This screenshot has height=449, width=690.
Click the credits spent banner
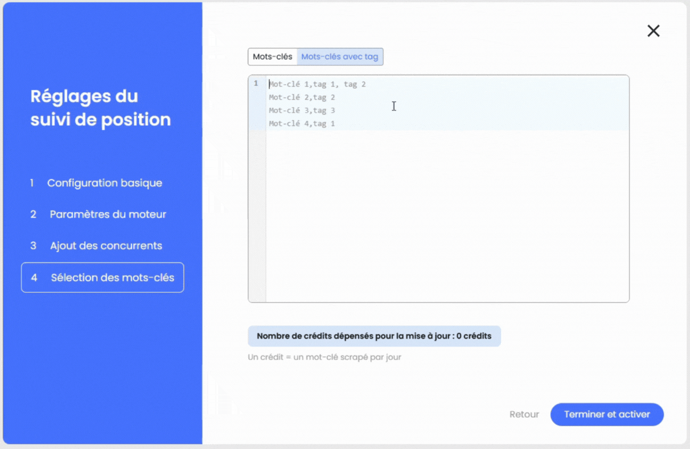pos(374,336)
